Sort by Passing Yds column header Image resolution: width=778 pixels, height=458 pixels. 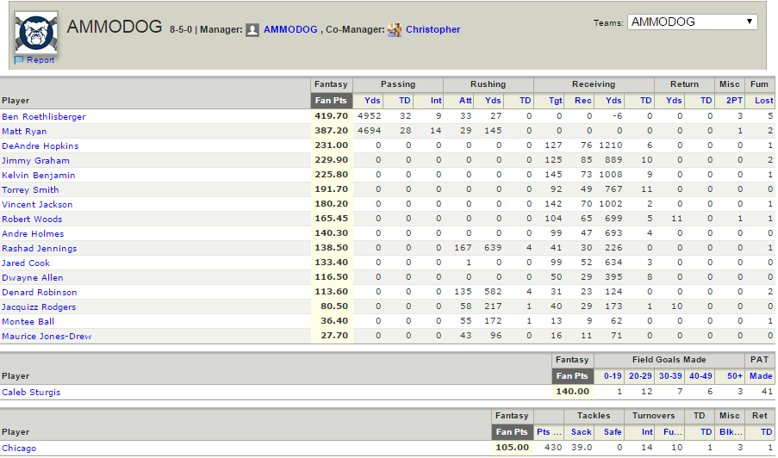pyautogui.click(x=372, y=101)
